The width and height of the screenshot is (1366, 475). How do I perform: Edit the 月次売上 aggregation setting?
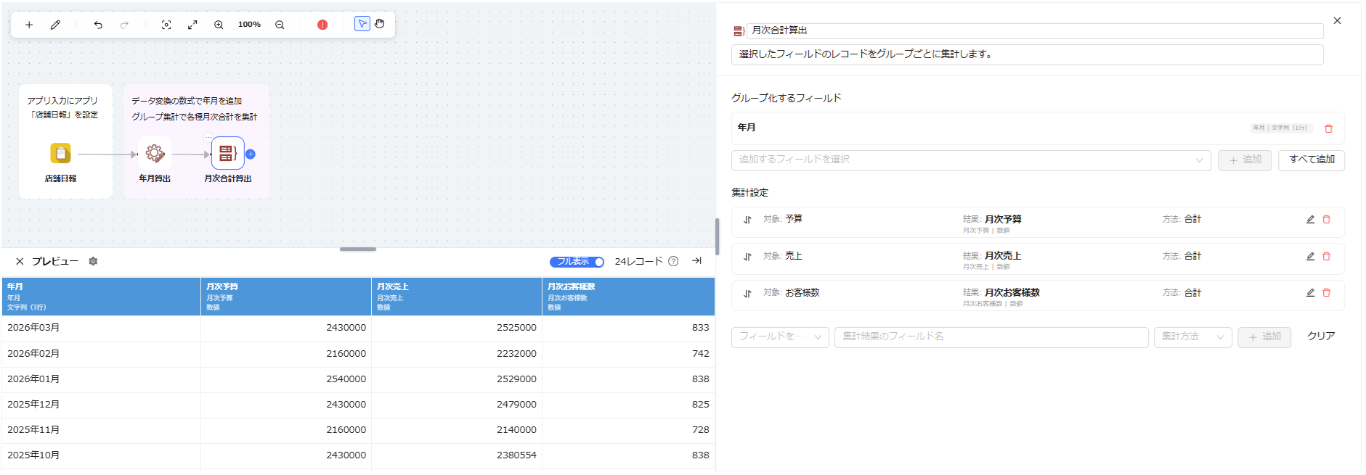pyautogui.click(x=1310, y=256)
